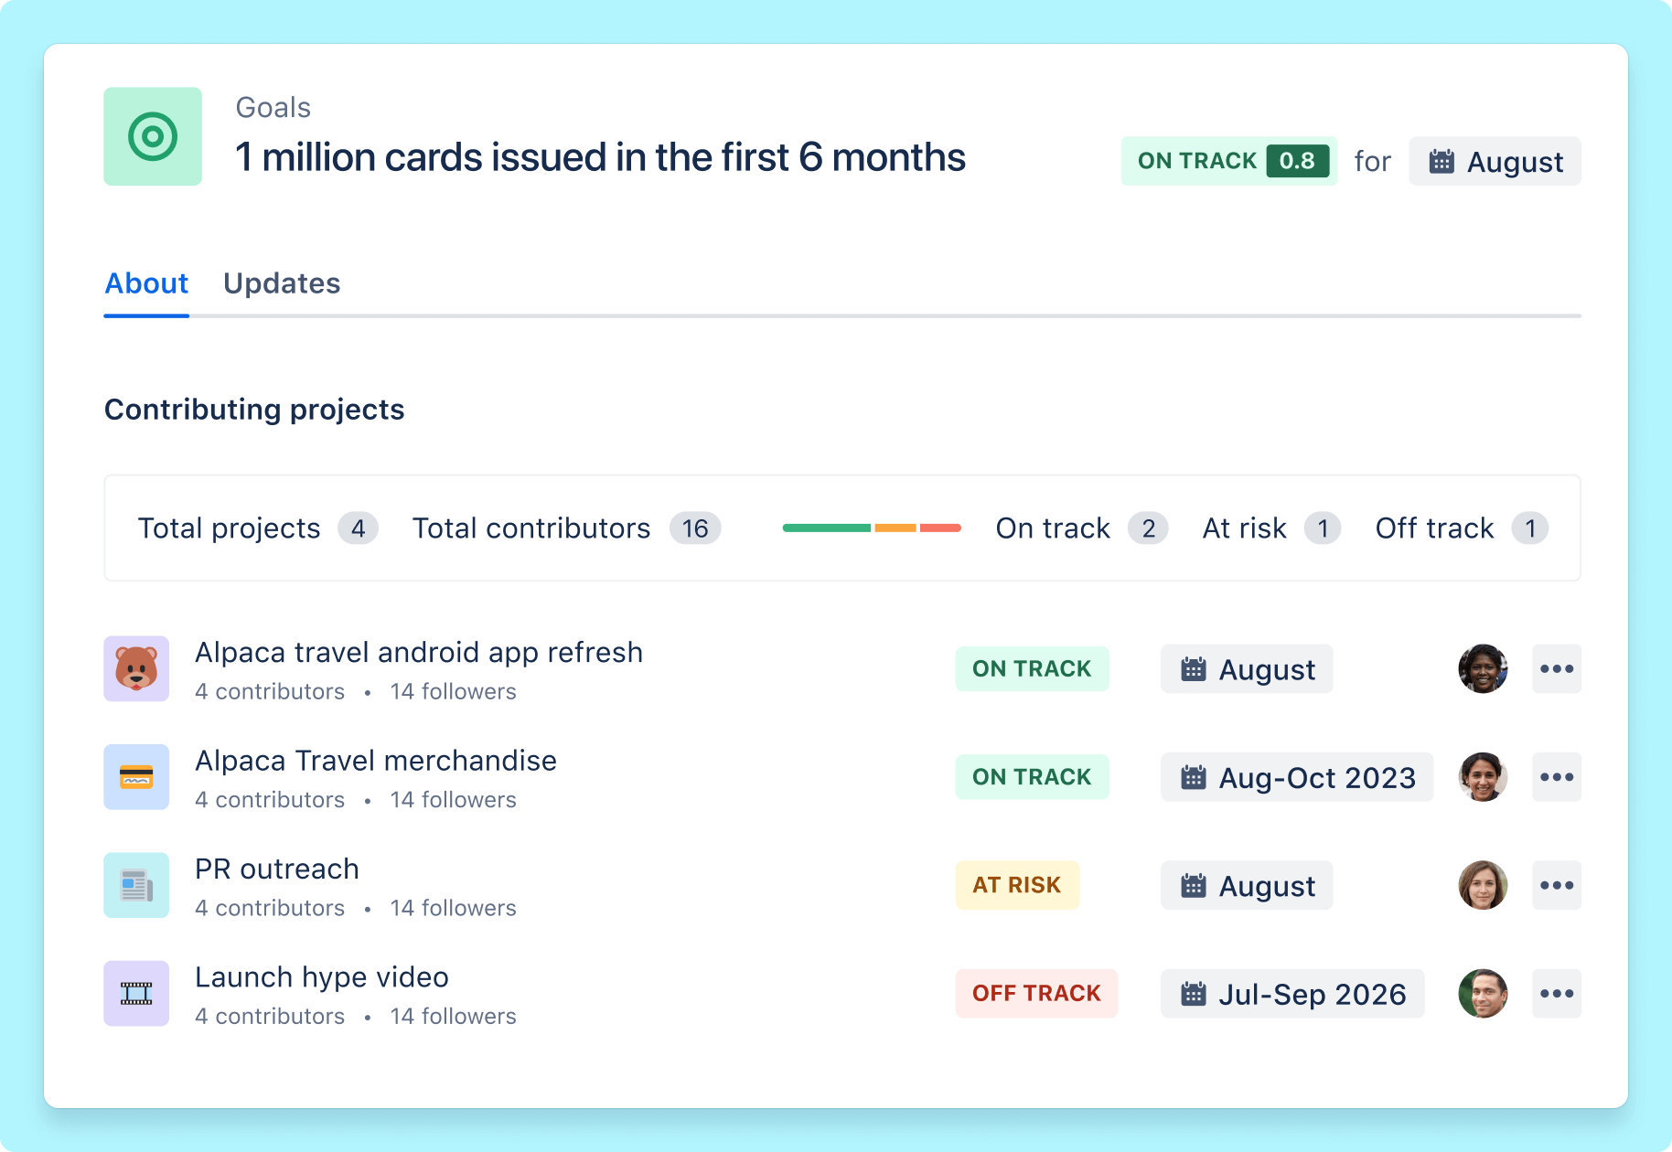Click the Off track filter showing 1 project
The width and height of the screenshot is (1672, 1152).
[1460, 528]
